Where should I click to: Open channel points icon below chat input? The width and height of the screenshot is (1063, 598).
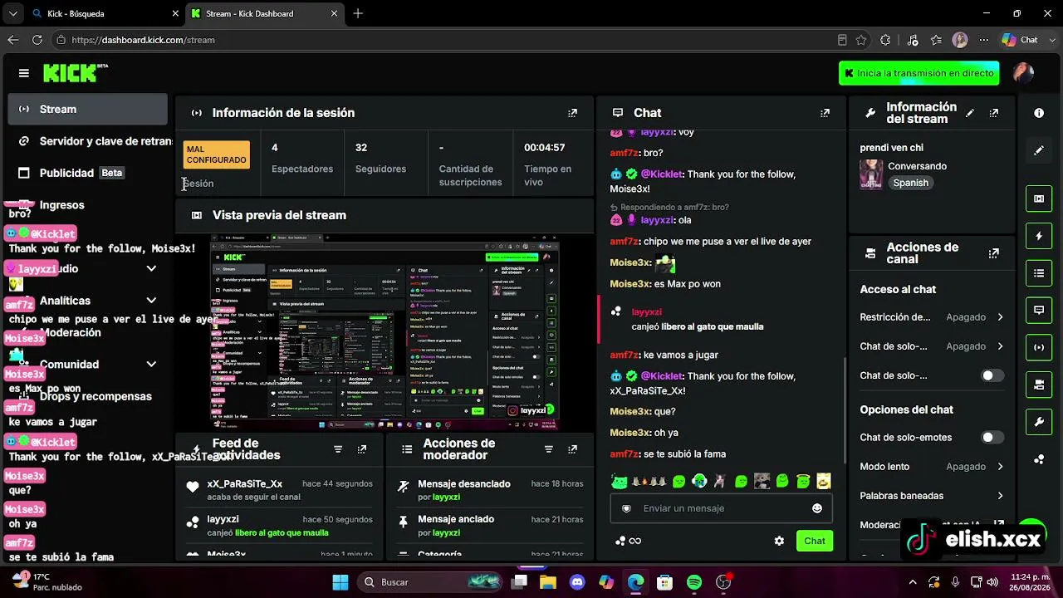(x=628, y=541)
